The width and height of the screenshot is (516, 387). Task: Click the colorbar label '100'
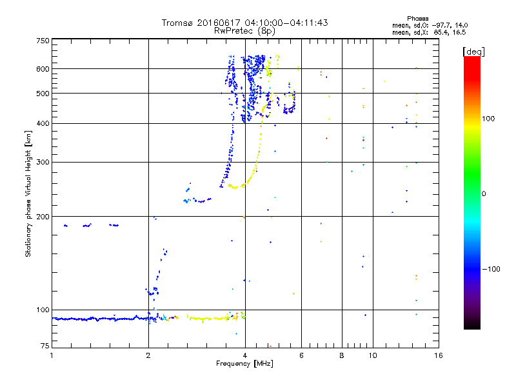point(488,119)
